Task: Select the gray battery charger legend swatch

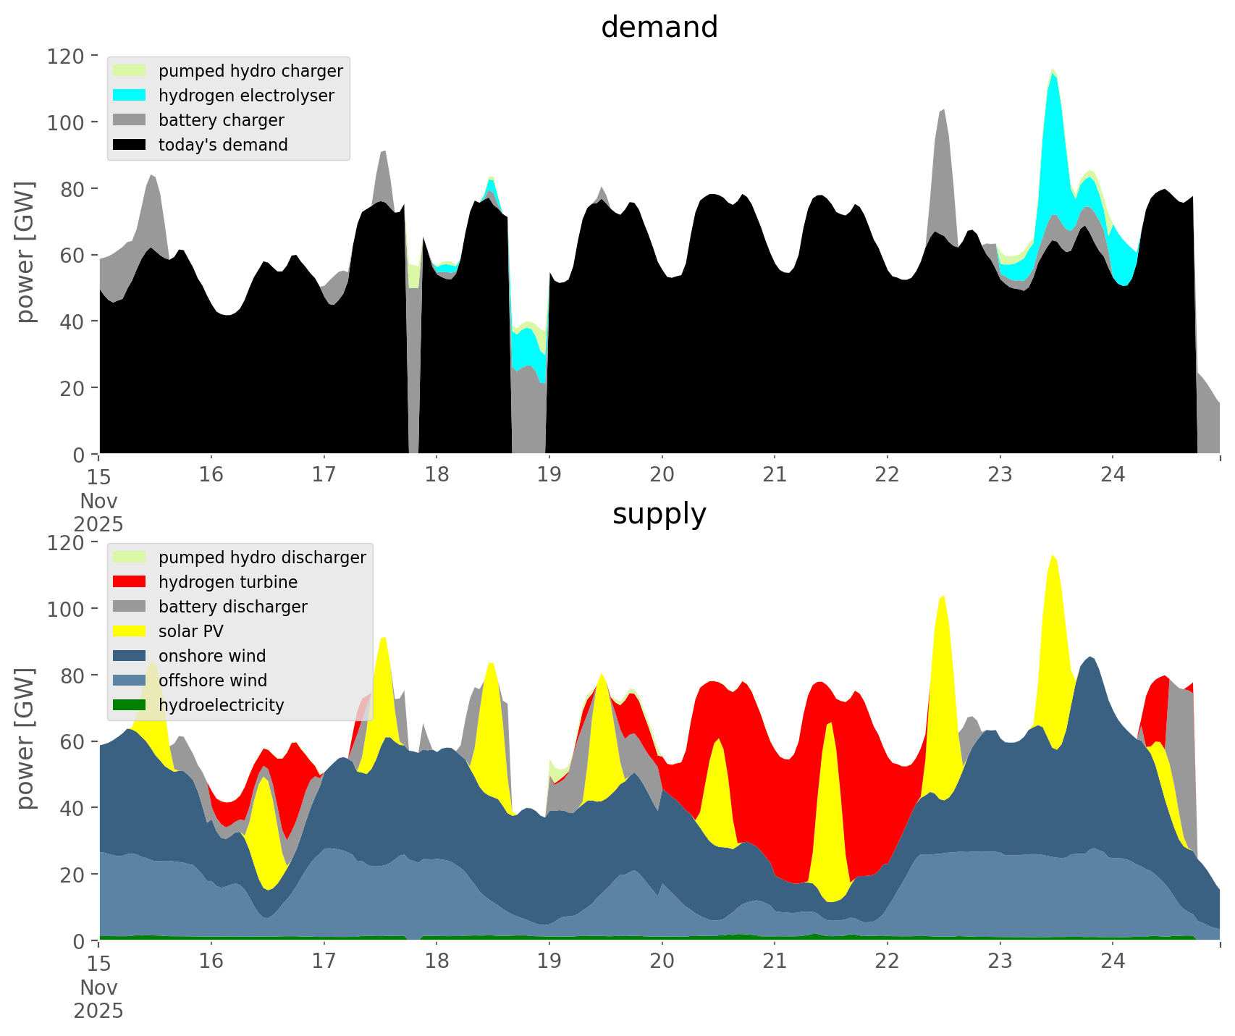Action: 130,120
